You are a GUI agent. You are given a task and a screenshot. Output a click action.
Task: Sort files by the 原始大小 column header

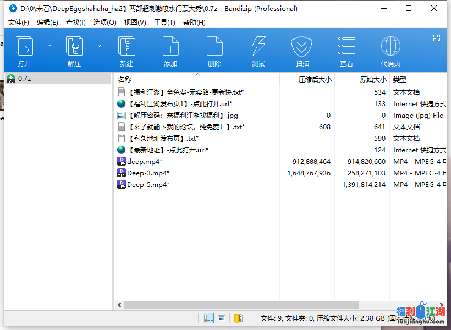coord(373,80)
